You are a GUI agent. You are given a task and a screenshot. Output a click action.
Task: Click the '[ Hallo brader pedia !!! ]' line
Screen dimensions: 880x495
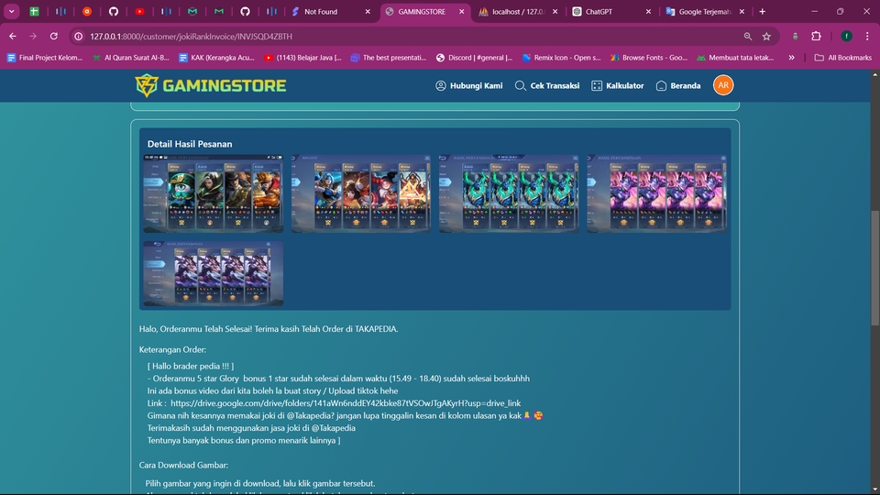pyautogui.click(x=191, y=366)
